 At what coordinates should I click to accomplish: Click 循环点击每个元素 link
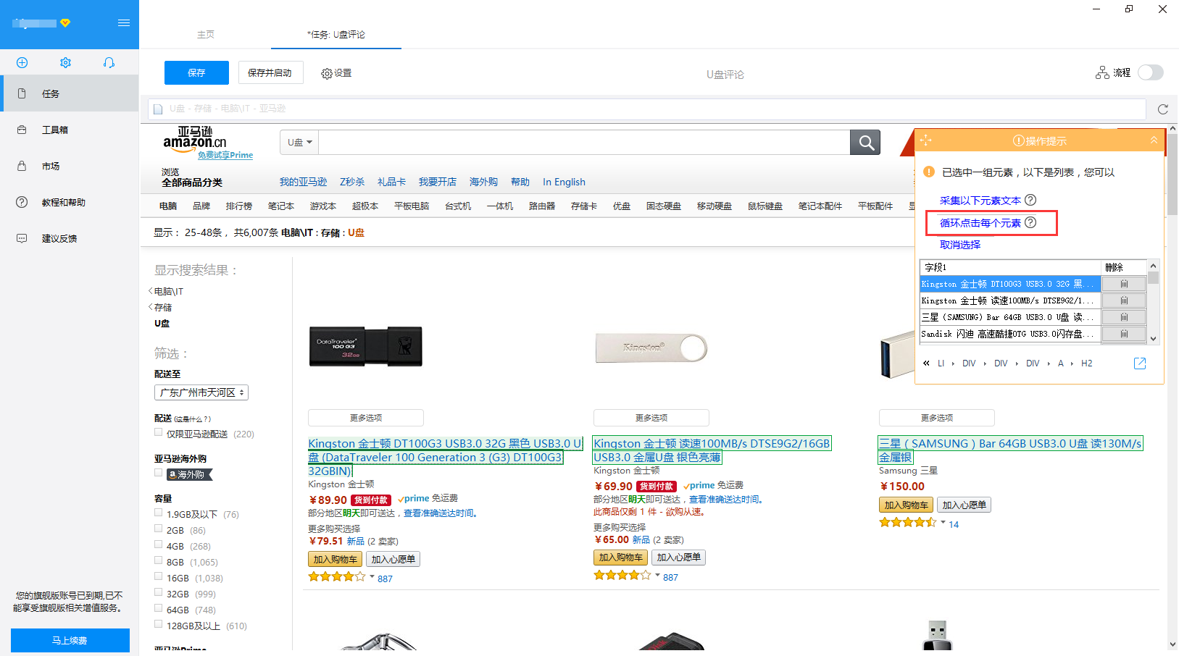(980, 223)
